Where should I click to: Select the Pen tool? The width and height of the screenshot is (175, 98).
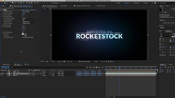(x=21, y=3)
